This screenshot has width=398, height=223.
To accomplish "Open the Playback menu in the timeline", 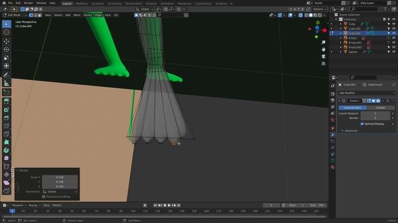I will click(19, 205).
